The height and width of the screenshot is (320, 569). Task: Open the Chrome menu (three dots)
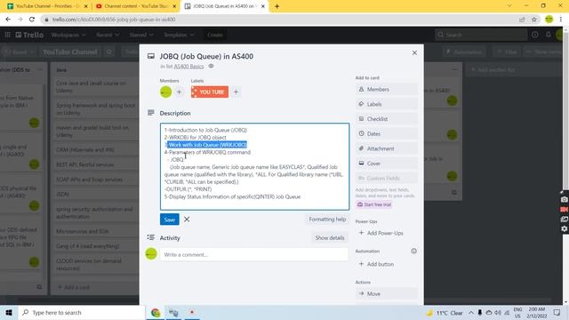click(561, 20)
